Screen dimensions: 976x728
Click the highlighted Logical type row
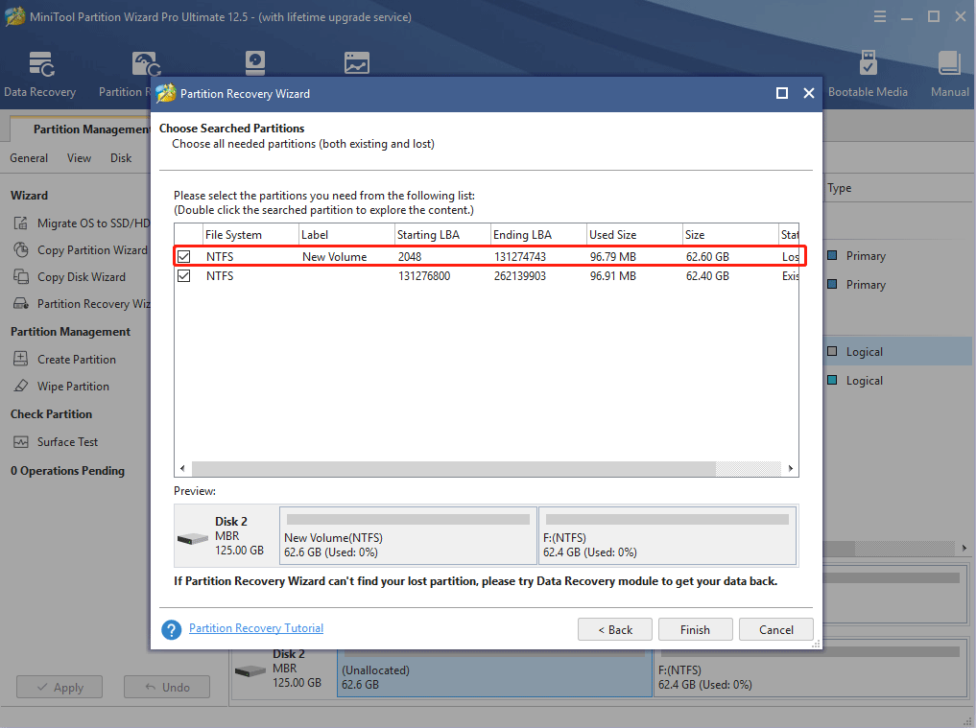(x=898, y=352)
